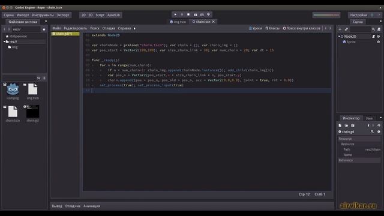The width and height of the screenshot is (384, 216).
Task: Add res:// to favorites with star
Action: click(x=44, y=29)
